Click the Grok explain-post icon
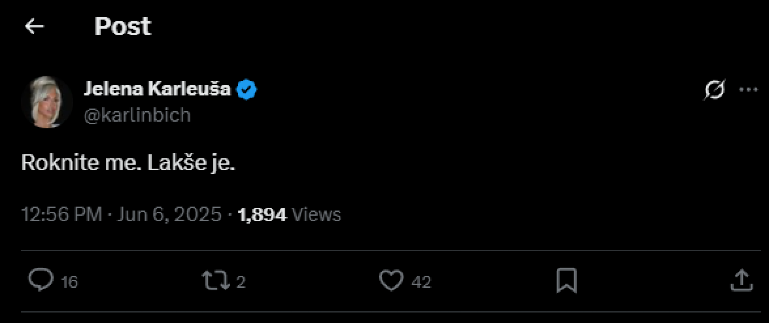769x323 pixels. [714, 90]
